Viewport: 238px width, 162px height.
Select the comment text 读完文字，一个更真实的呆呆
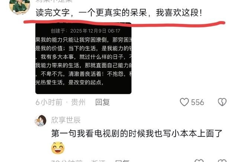coord(91,13)
